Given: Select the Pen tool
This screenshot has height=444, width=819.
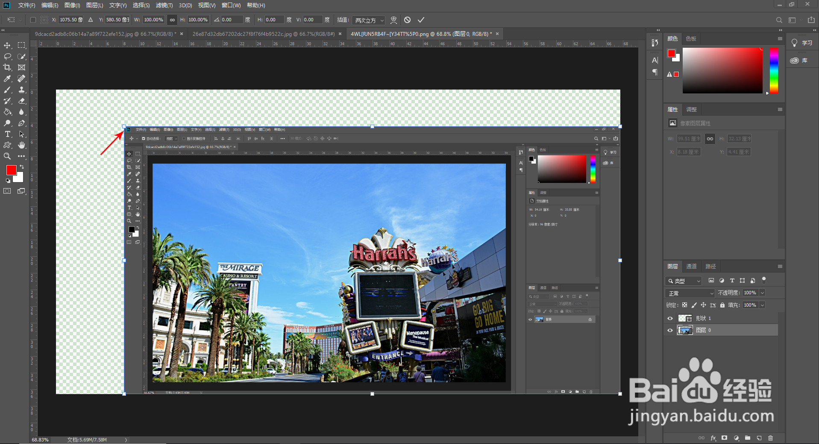Looking at the screenshot, I should [21, 123].
